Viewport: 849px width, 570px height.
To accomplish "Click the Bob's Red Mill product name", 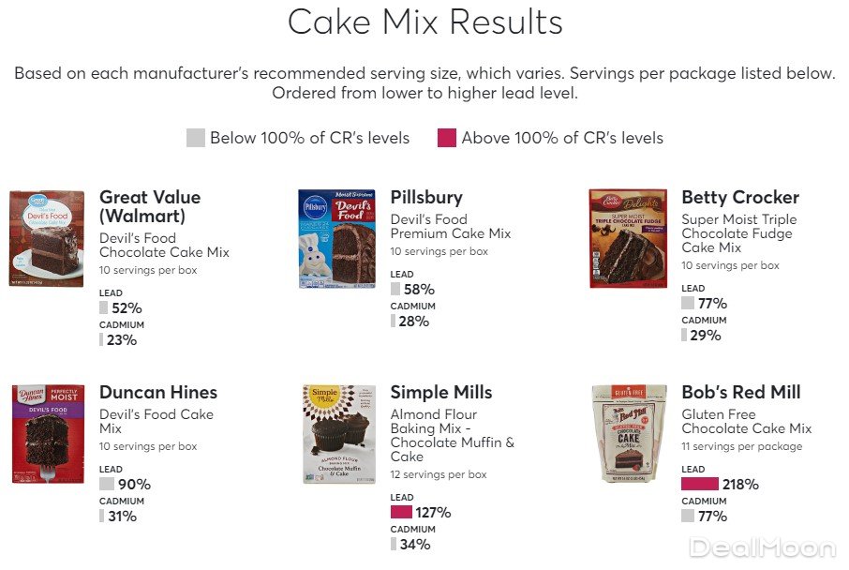I will tap(741, 393).
